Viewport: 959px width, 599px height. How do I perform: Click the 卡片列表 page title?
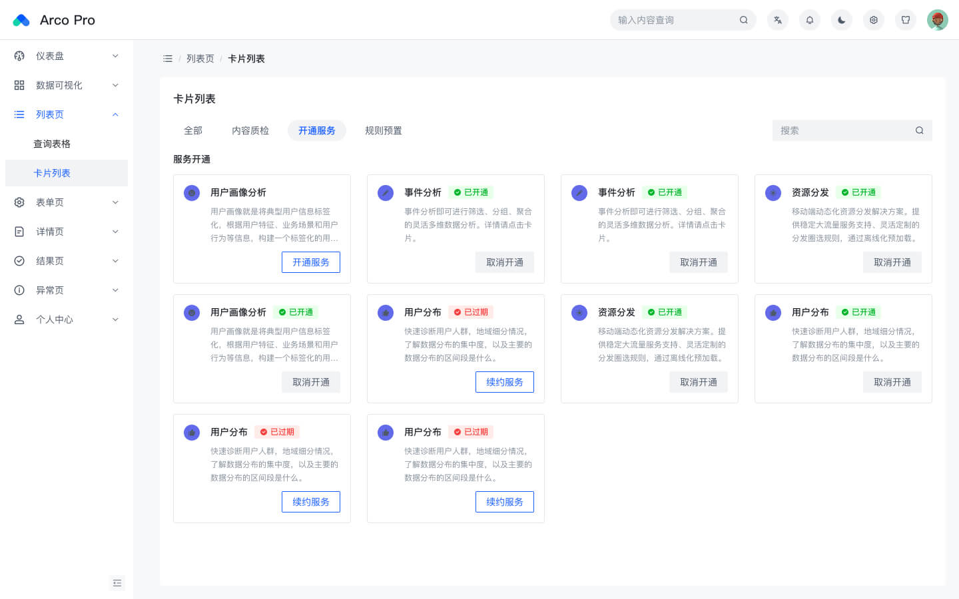(x=194, y=99)
